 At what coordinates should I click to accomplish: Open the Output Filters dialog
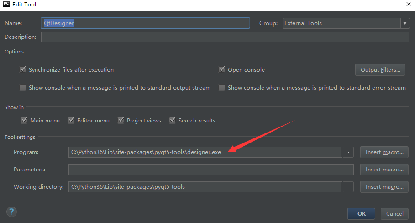click(x=380, y=70)
